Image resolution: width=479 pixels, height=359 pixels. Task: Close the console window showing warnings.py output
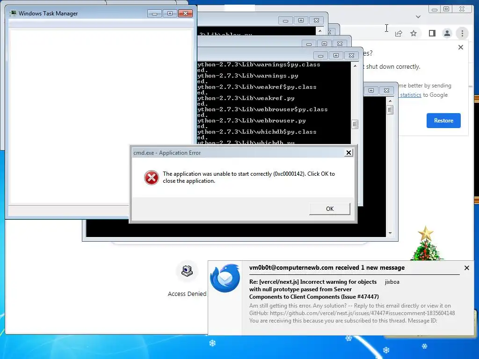pos(352,55)
